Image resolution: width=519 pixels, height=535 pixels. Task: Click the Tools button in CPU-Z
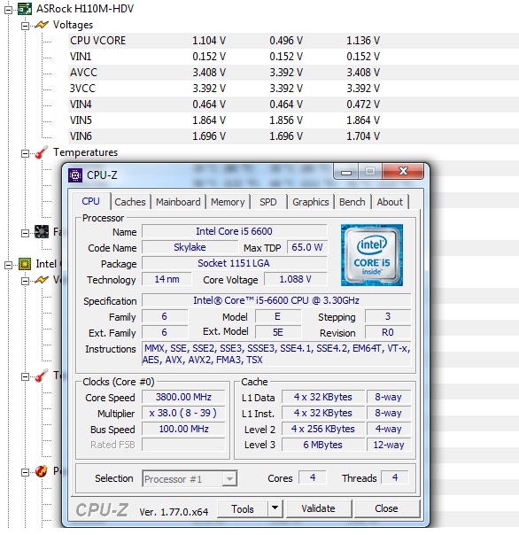(x=243, y=508)
